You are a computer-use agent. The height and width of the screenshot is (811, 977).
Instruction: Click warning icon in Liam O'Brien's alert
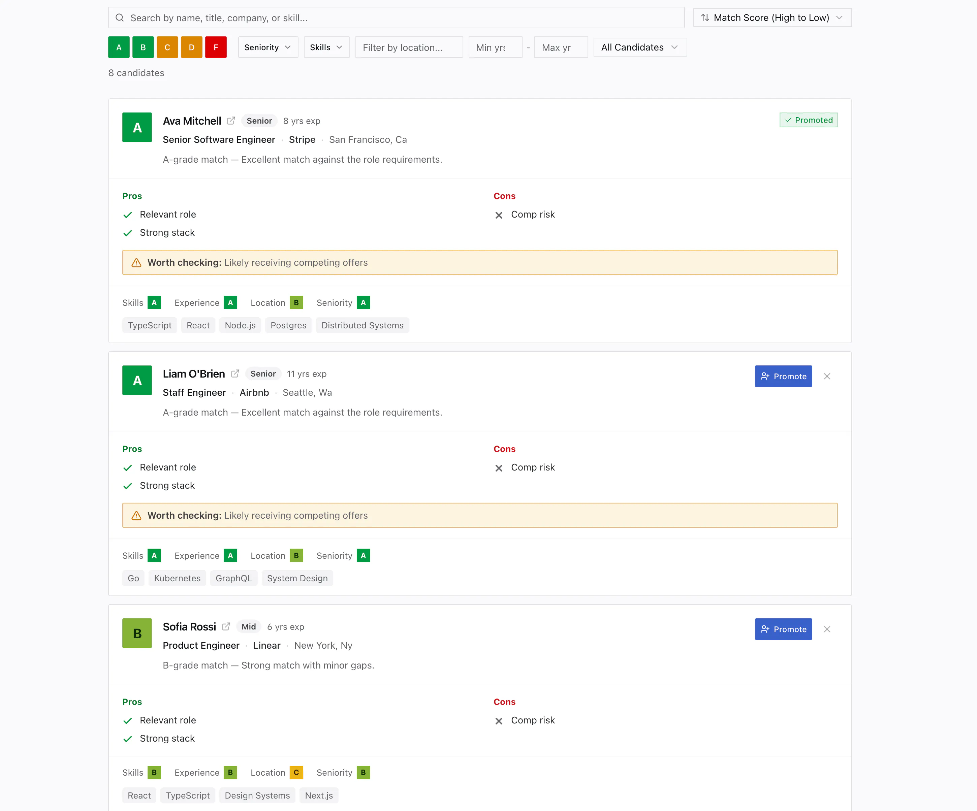click(136, 516)
